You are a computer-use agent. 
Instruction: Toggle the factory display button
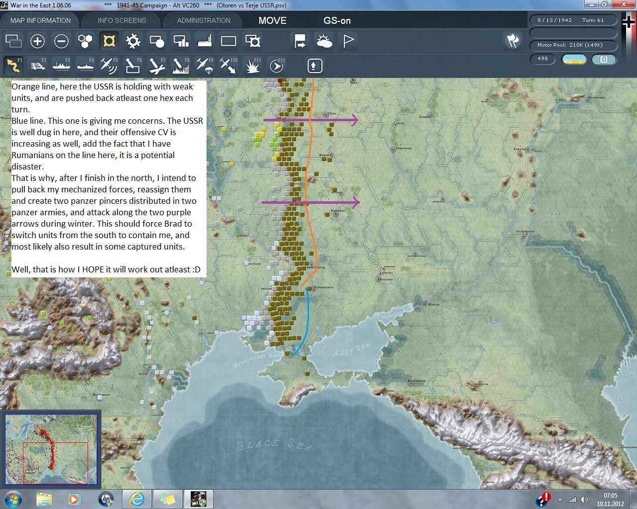[x=205, y=41]
